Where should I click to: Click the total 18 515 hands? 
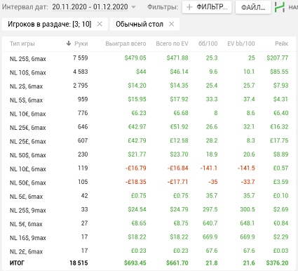click(x=79, y=263)
